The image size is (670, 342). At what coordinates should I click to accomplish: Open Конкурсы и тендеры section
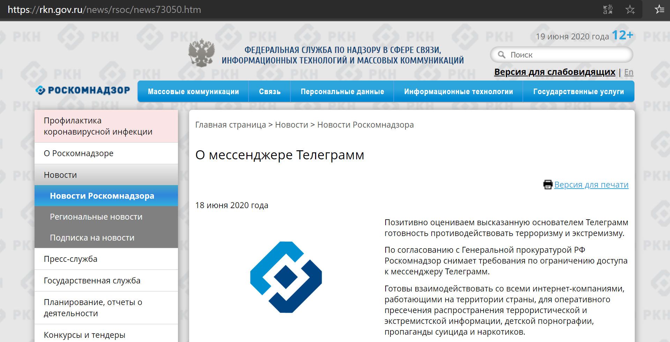[x=84, y=335]
